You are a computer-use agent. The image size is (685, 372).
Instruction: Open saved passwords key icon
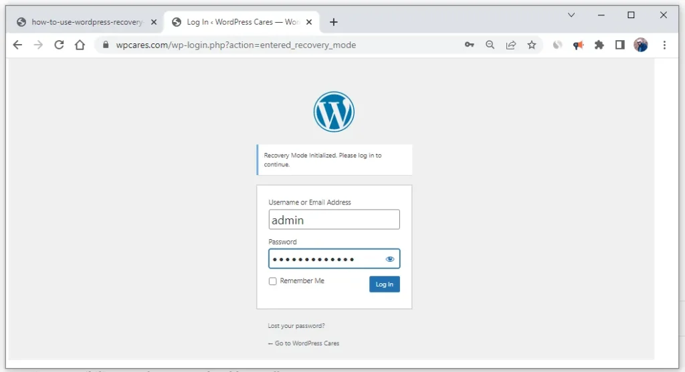(x=469, y=45)
